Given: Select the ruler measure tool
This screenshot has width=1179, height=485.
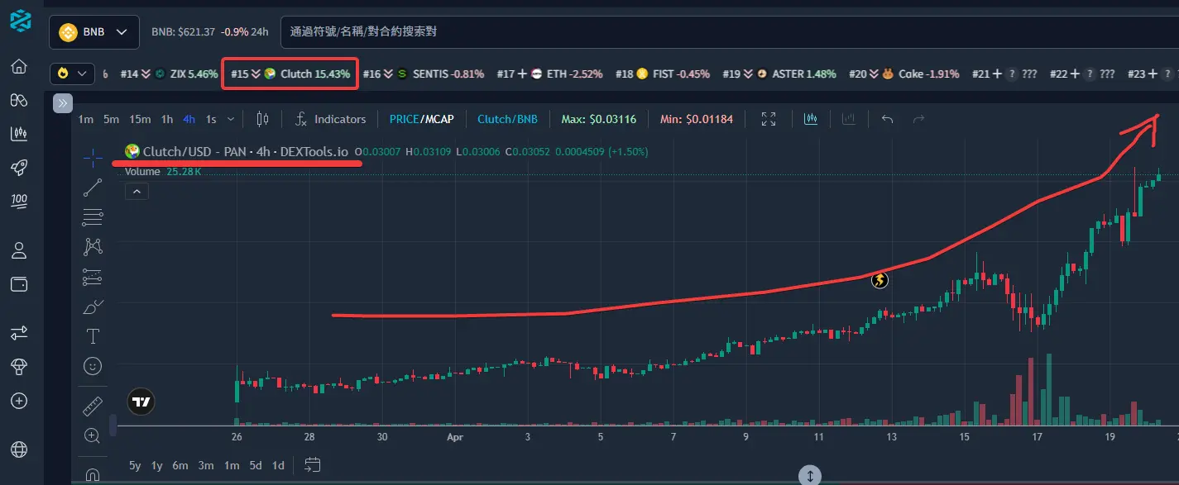Looking at the screenshot, I should point(93,406).
